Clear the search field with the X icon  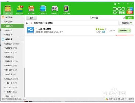[x=124, y=18]
